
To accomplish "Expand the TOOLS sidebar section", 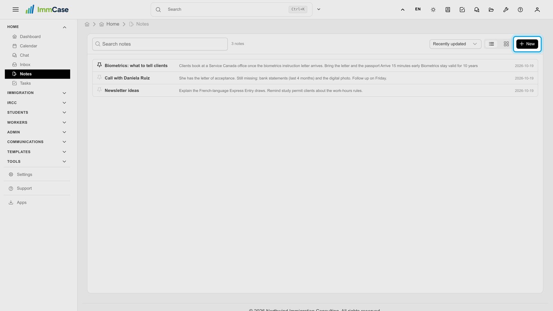I will [x=37, y=162].
